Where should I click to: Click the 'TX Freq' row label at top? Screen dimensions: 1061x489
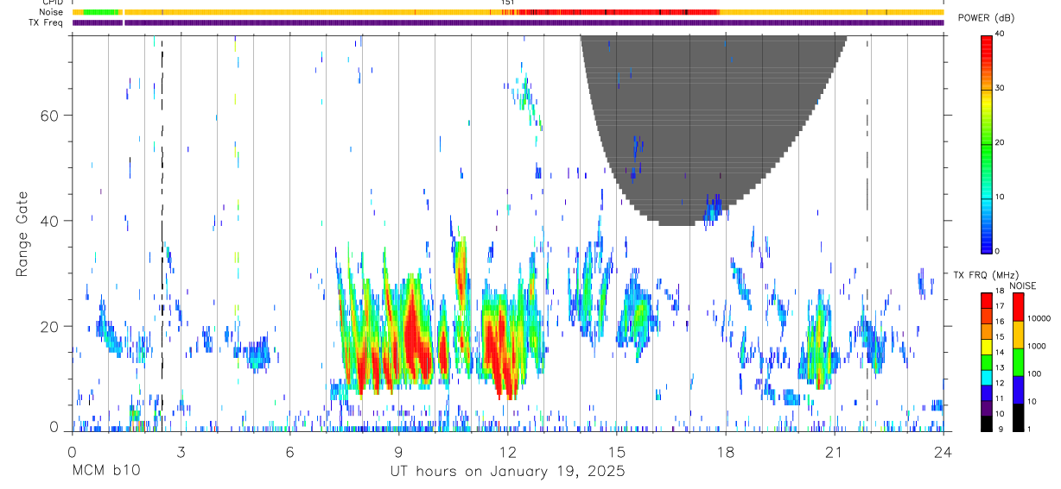pos(47,22)
